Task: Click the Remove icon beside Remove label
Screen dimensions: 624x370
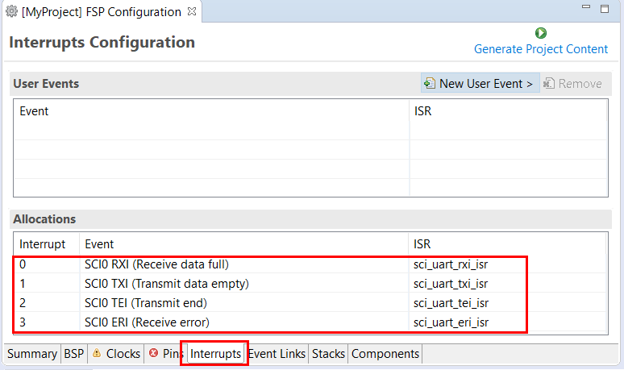Action: tap(549, 83)
